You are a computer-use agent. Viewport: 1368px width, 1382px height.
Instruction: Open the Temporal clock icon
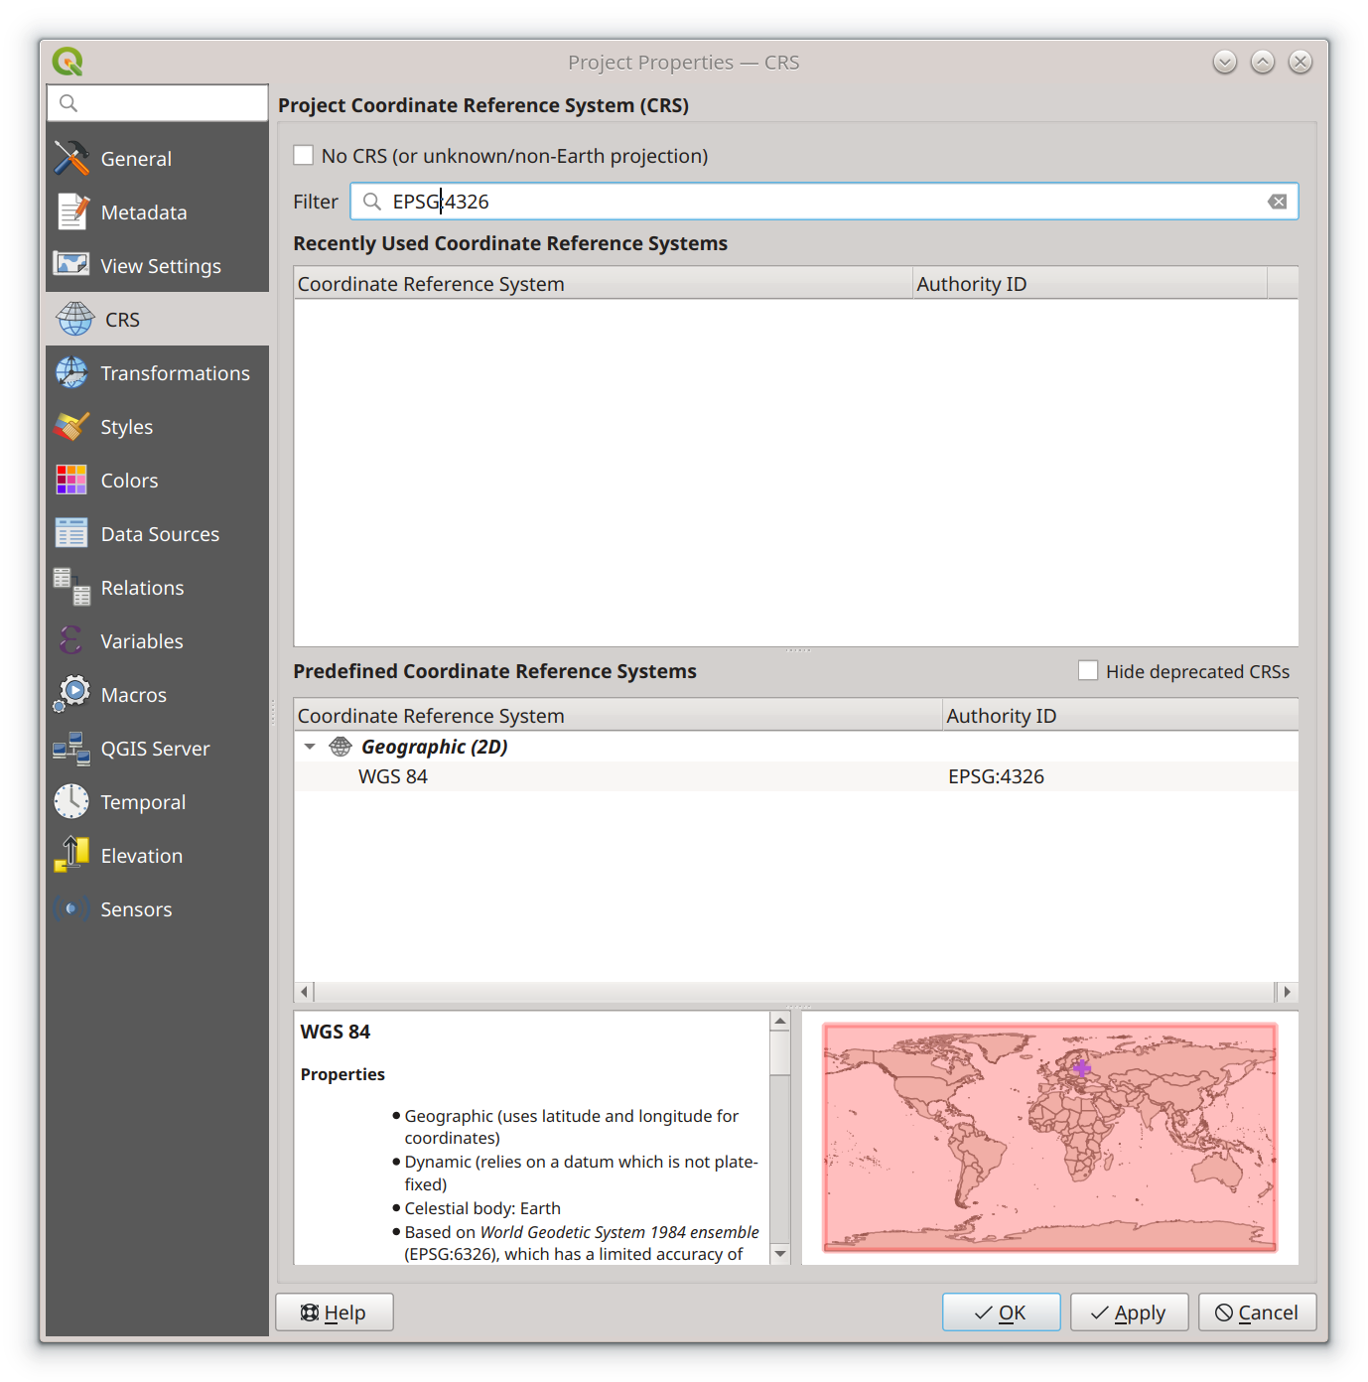71,801
